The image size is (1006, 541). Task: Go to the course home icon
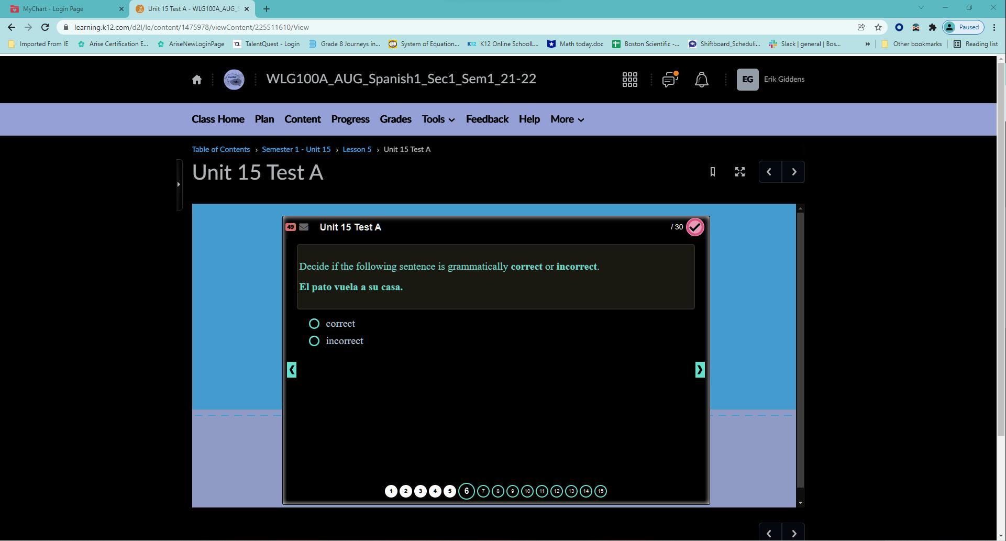(x=197, y=80)
